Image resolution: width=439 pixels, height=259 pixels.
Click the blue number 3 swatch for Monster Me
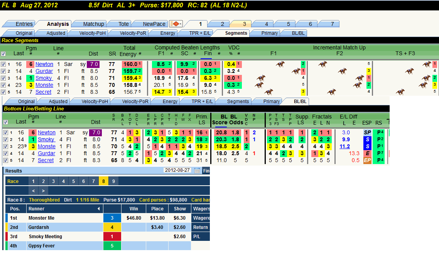tap(112, 218)
